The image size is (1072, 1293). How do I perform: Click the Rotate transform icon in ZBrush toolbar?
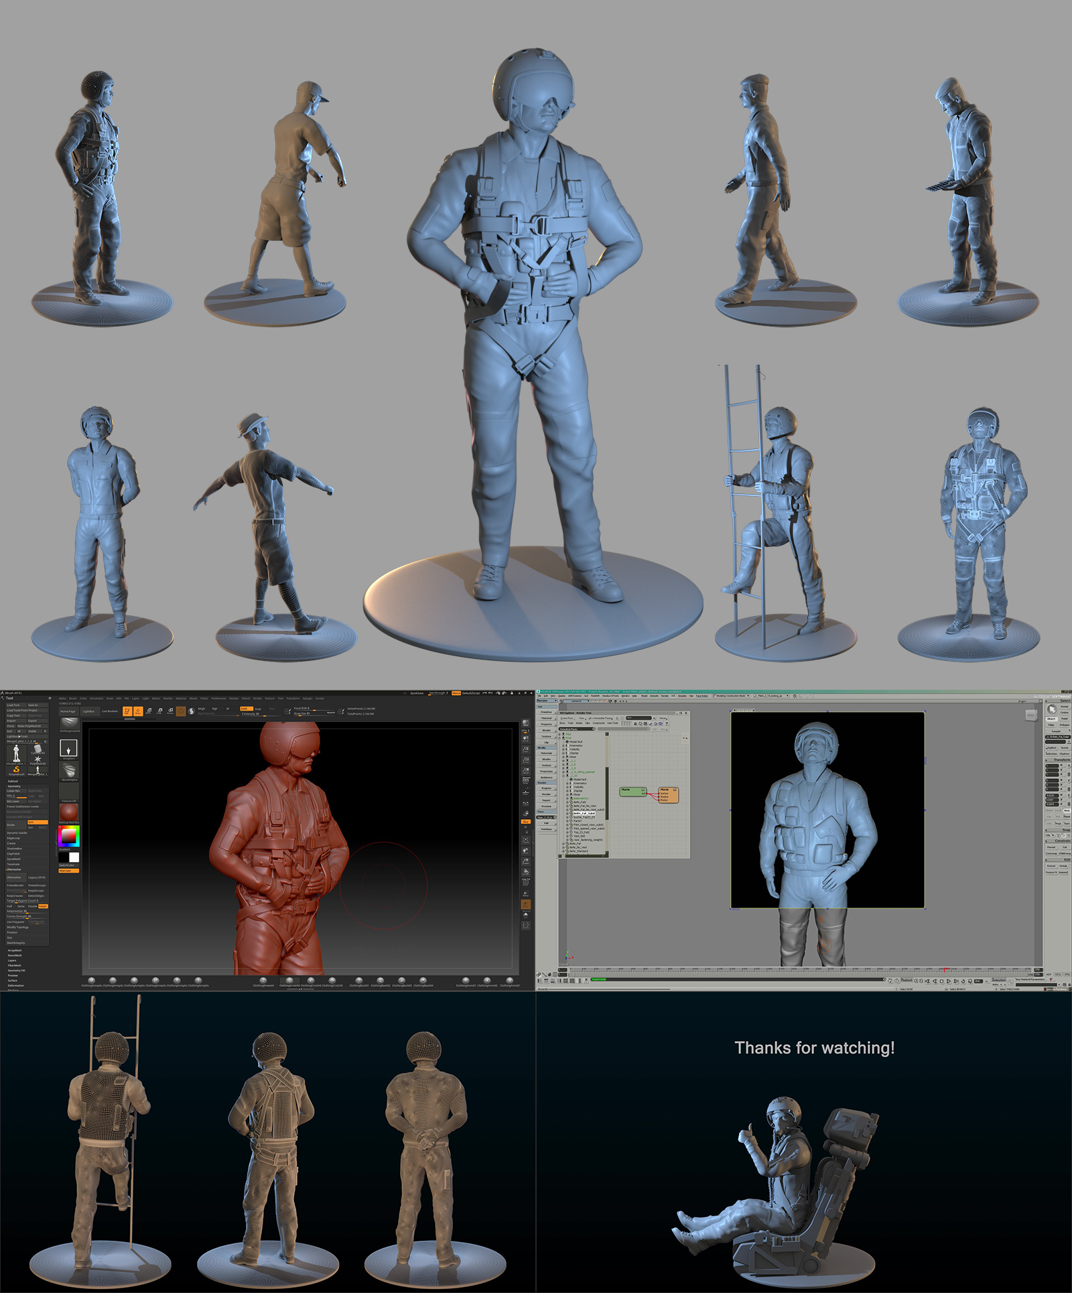coord(170,711)
